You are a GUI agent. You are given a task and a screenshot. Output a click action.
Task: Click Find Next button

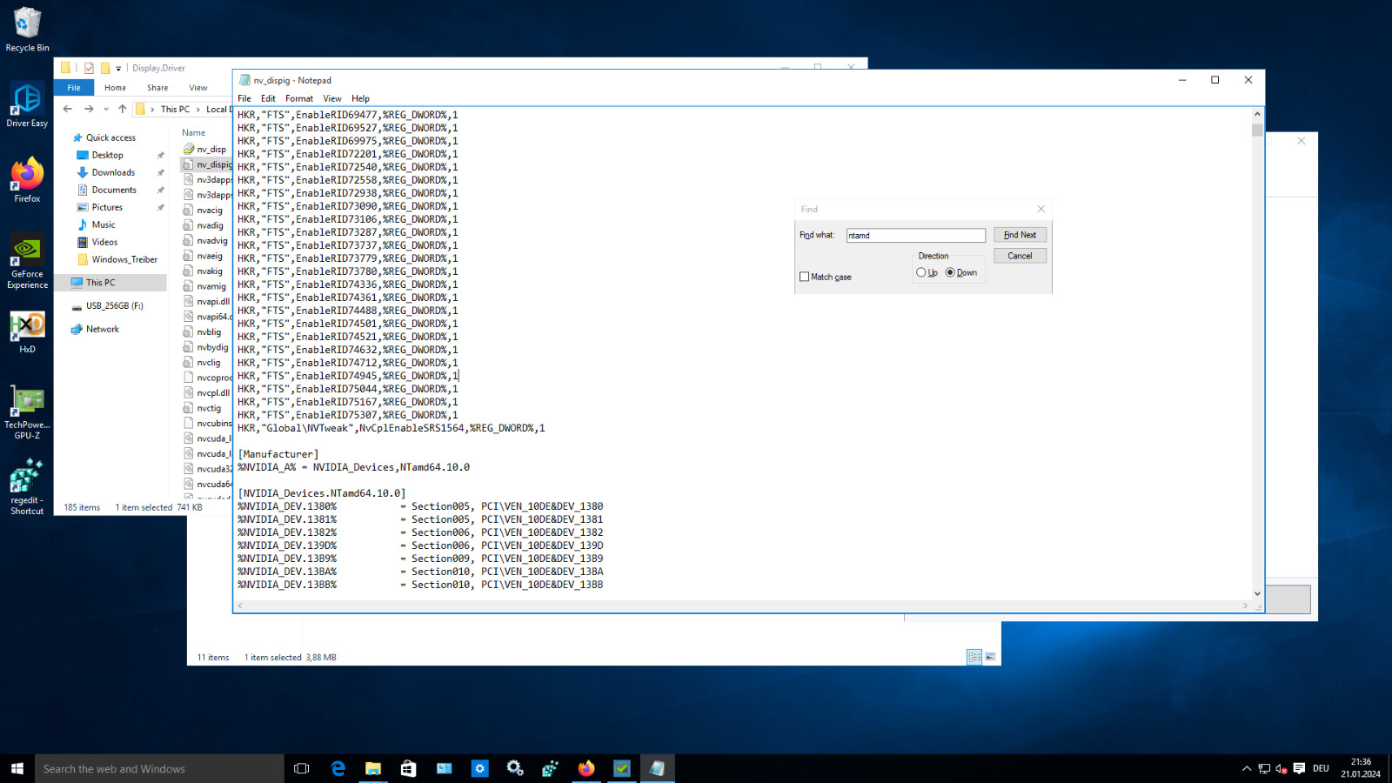(1020, 235)
